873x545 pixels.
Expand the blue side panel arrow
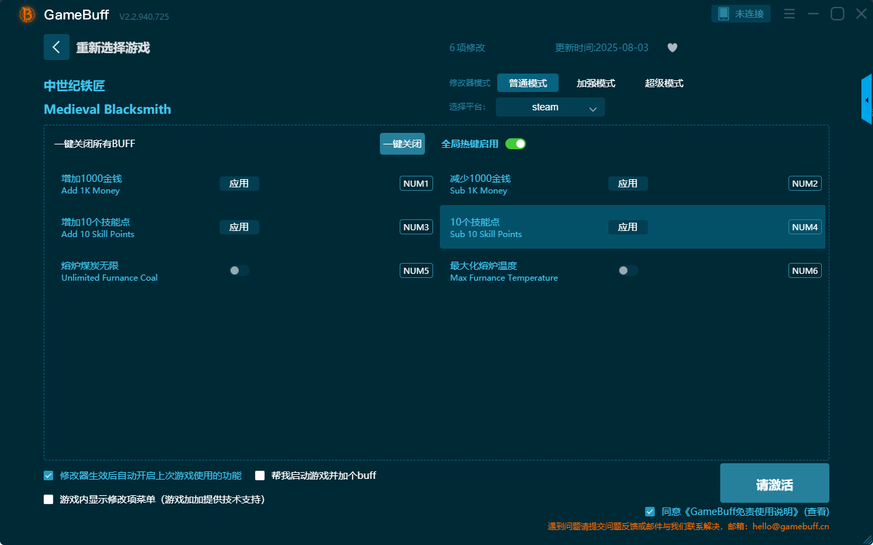click(867, 99)
